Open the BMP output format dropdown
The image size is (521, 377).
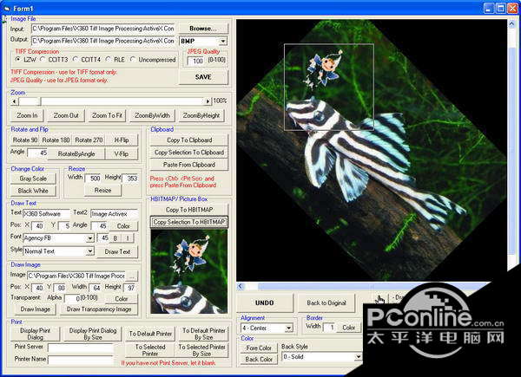[x=222, y=41]
